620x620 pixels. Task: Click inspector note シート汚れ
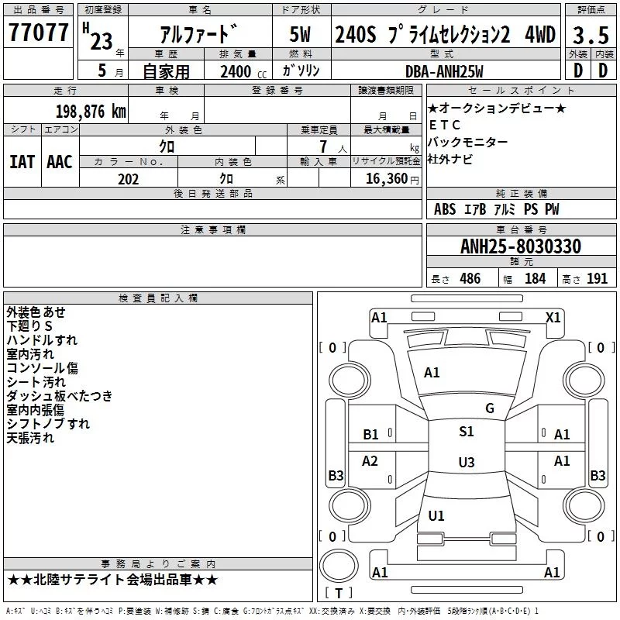(36, 382)
